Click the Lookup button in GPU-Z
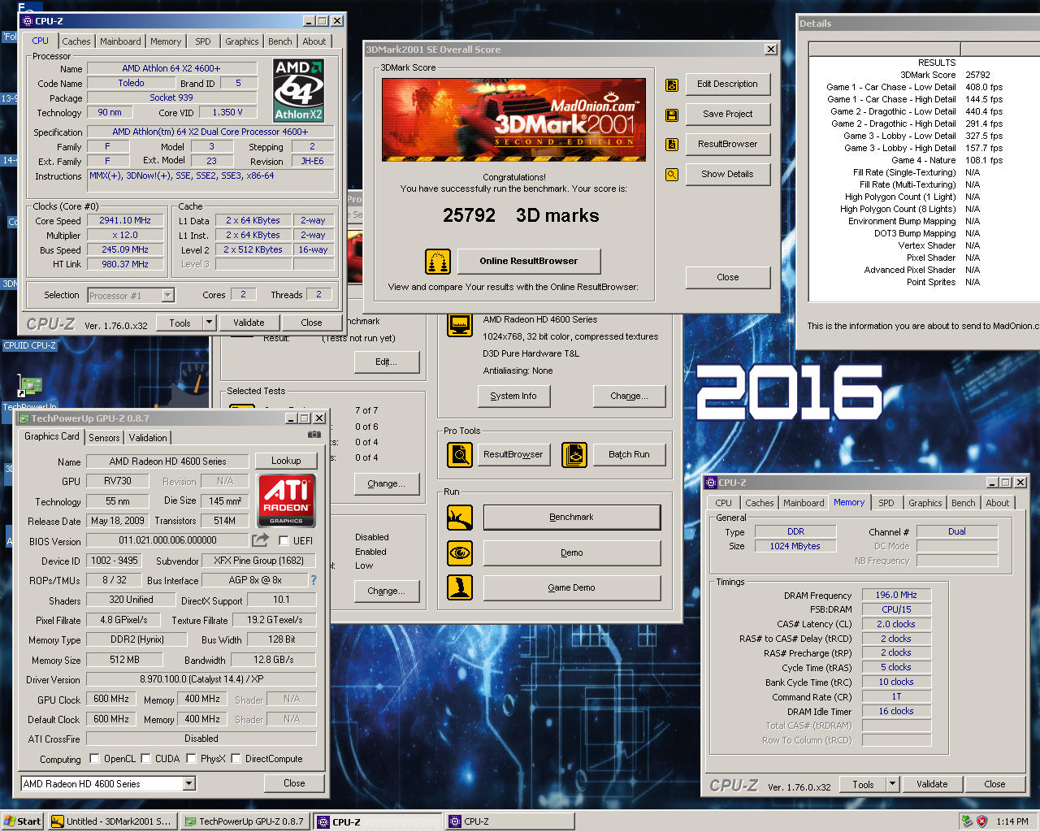 tap(286, 461)
